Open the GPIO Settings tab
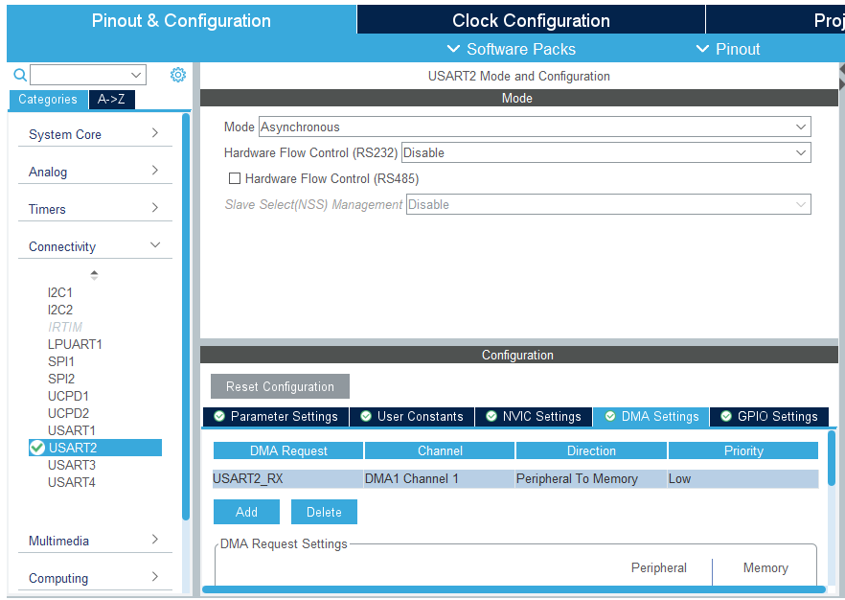The height and width of the screenshot is (600, 845). click(768, 417)
